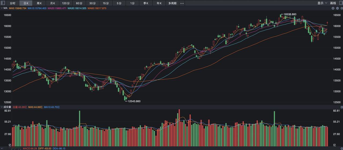Expand the MA indicator chevron
The image size is (343, 150).
click(2, 8)
